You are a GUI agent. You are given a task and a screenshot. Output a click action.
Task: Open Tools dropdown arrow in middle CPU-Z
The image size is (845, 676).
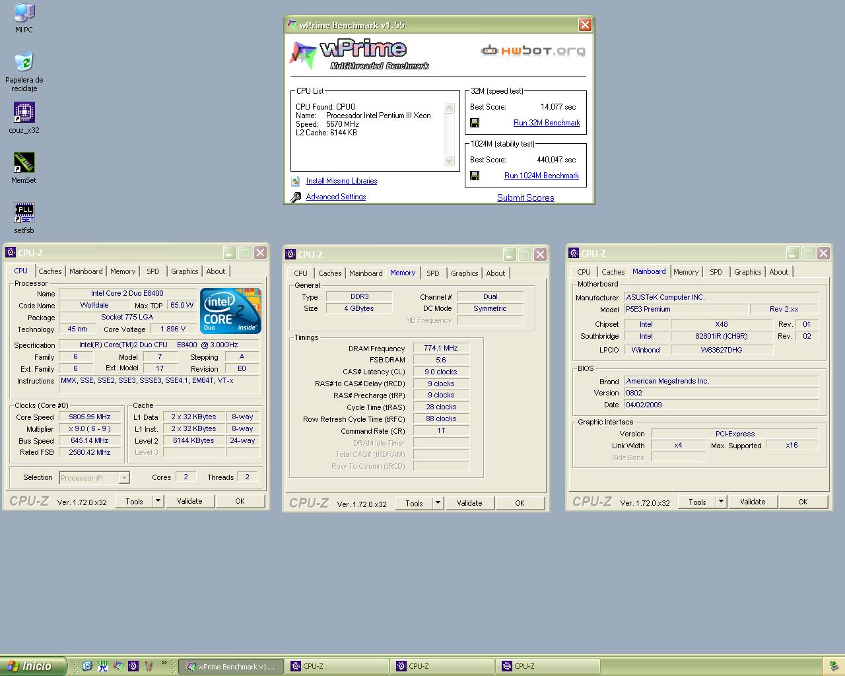pyautogui.click(x=438, y=503)
